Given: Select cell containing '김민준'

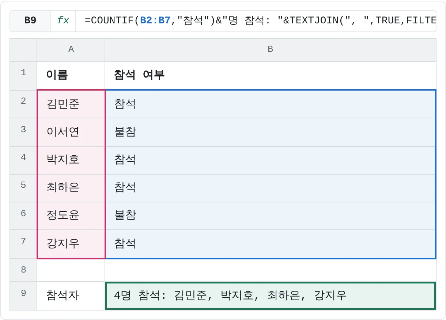Looking at the screenshot, I should 71,104.
